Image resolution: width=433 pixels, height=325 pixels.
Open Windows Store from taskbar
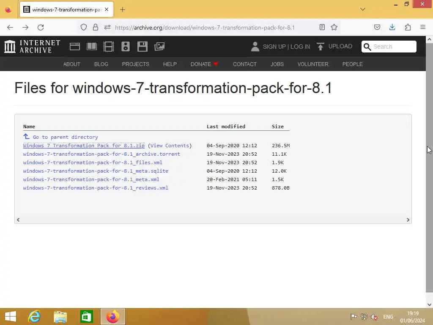pyautogui.click(x=86, y=317)
